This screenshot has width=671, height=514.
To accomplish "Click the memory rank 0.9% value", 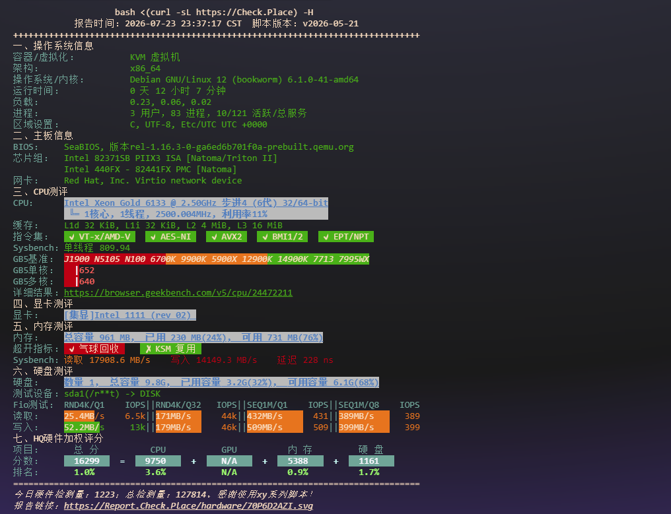I will pyautogui.click(x=298, y=472).
